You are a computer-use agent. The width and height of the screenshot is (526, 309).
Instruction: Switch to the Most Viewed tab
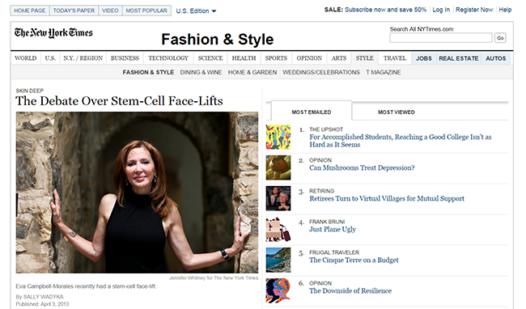397,112
